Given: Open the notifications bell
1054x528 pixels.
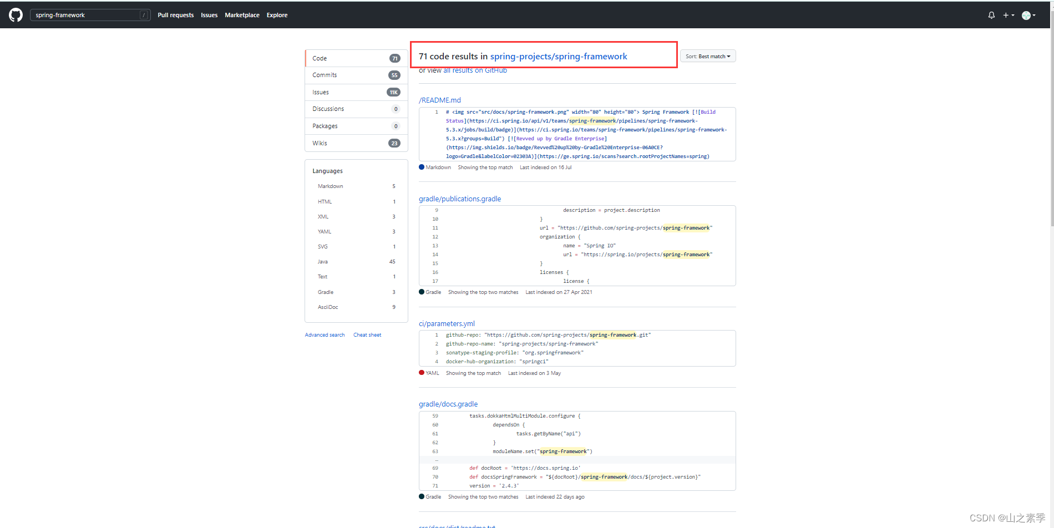Looking at the screenshot, I should (x=991, y=15).
